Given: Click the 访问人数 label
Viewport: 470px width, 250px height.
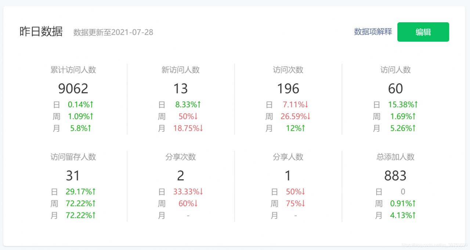Looking at the screenshot, I should [x=395, y=70].
